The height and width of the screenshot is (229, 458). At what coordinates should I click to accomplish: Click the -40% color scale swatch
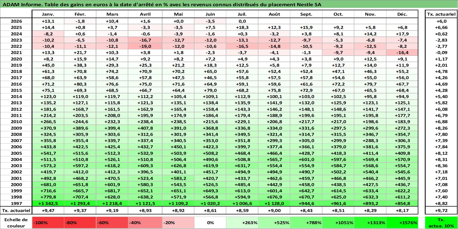pyautogui.click(x=145, y=223)
